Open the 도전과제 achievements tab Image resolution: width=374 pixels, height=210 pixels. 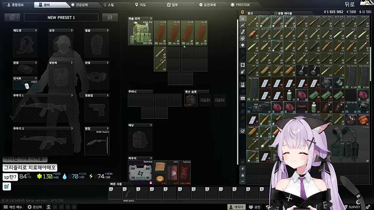tap(207, 5)
